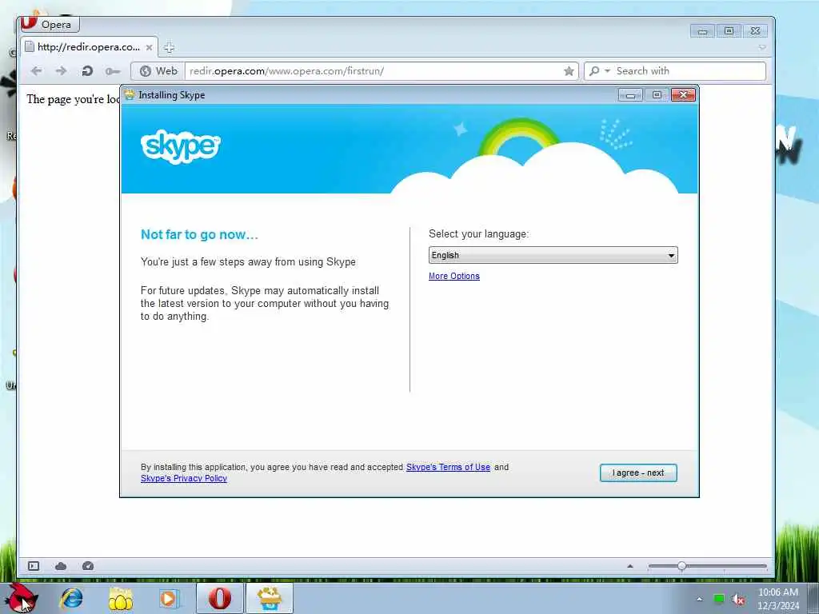Screen dimensions: 819x614
Task: Click the Skype installer title bar icon
Action: tap(129, 95)
